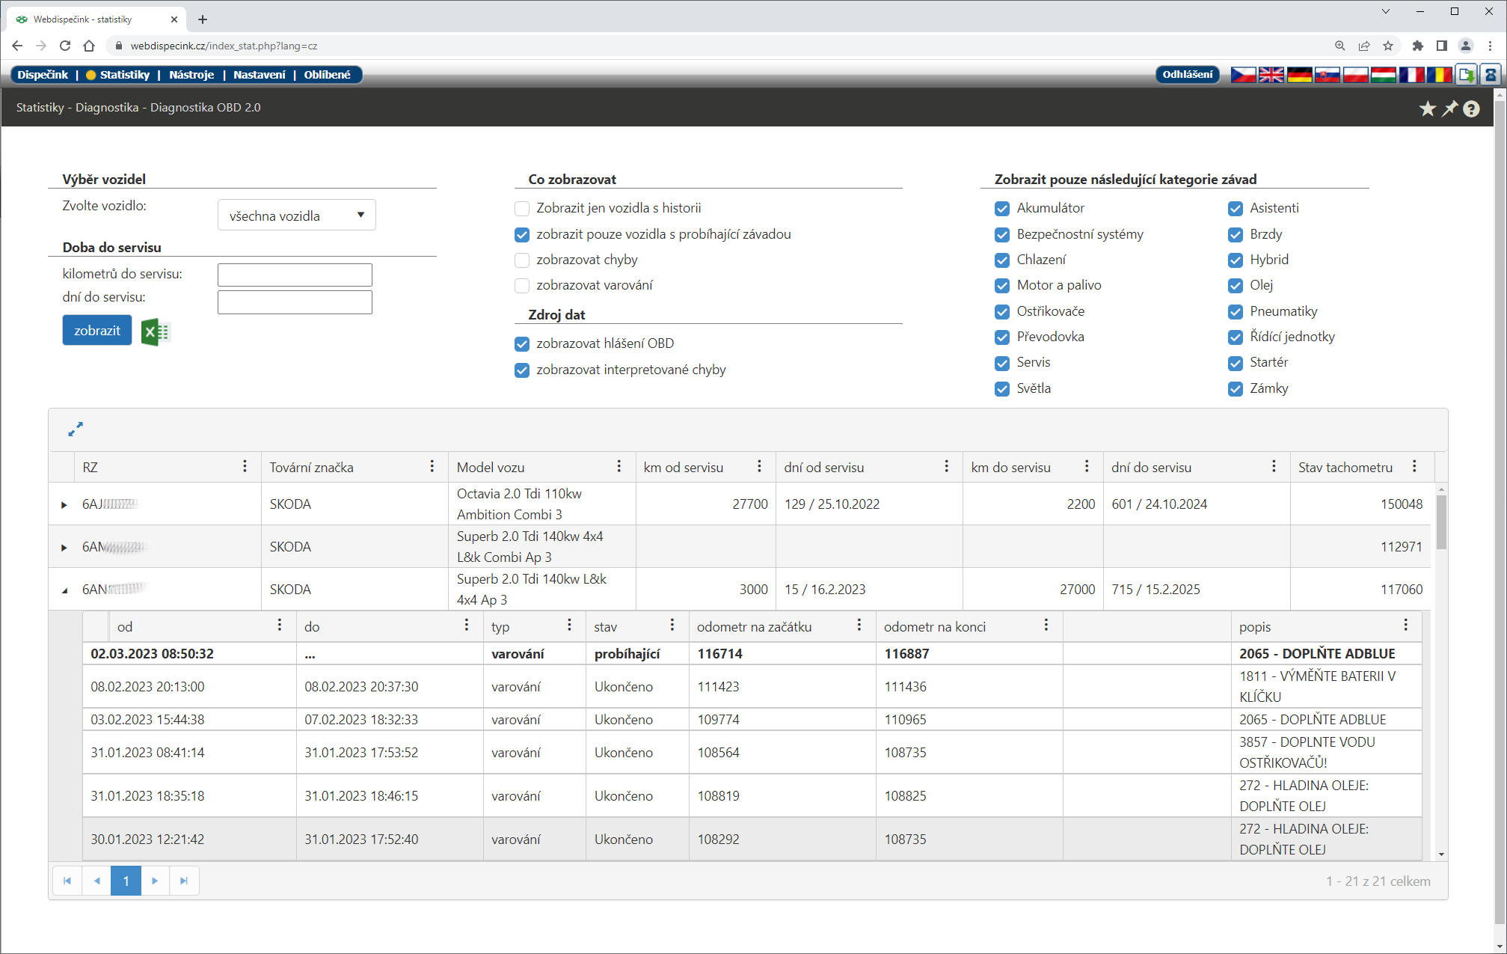Add page to favorites star icon

point(1427,109)
